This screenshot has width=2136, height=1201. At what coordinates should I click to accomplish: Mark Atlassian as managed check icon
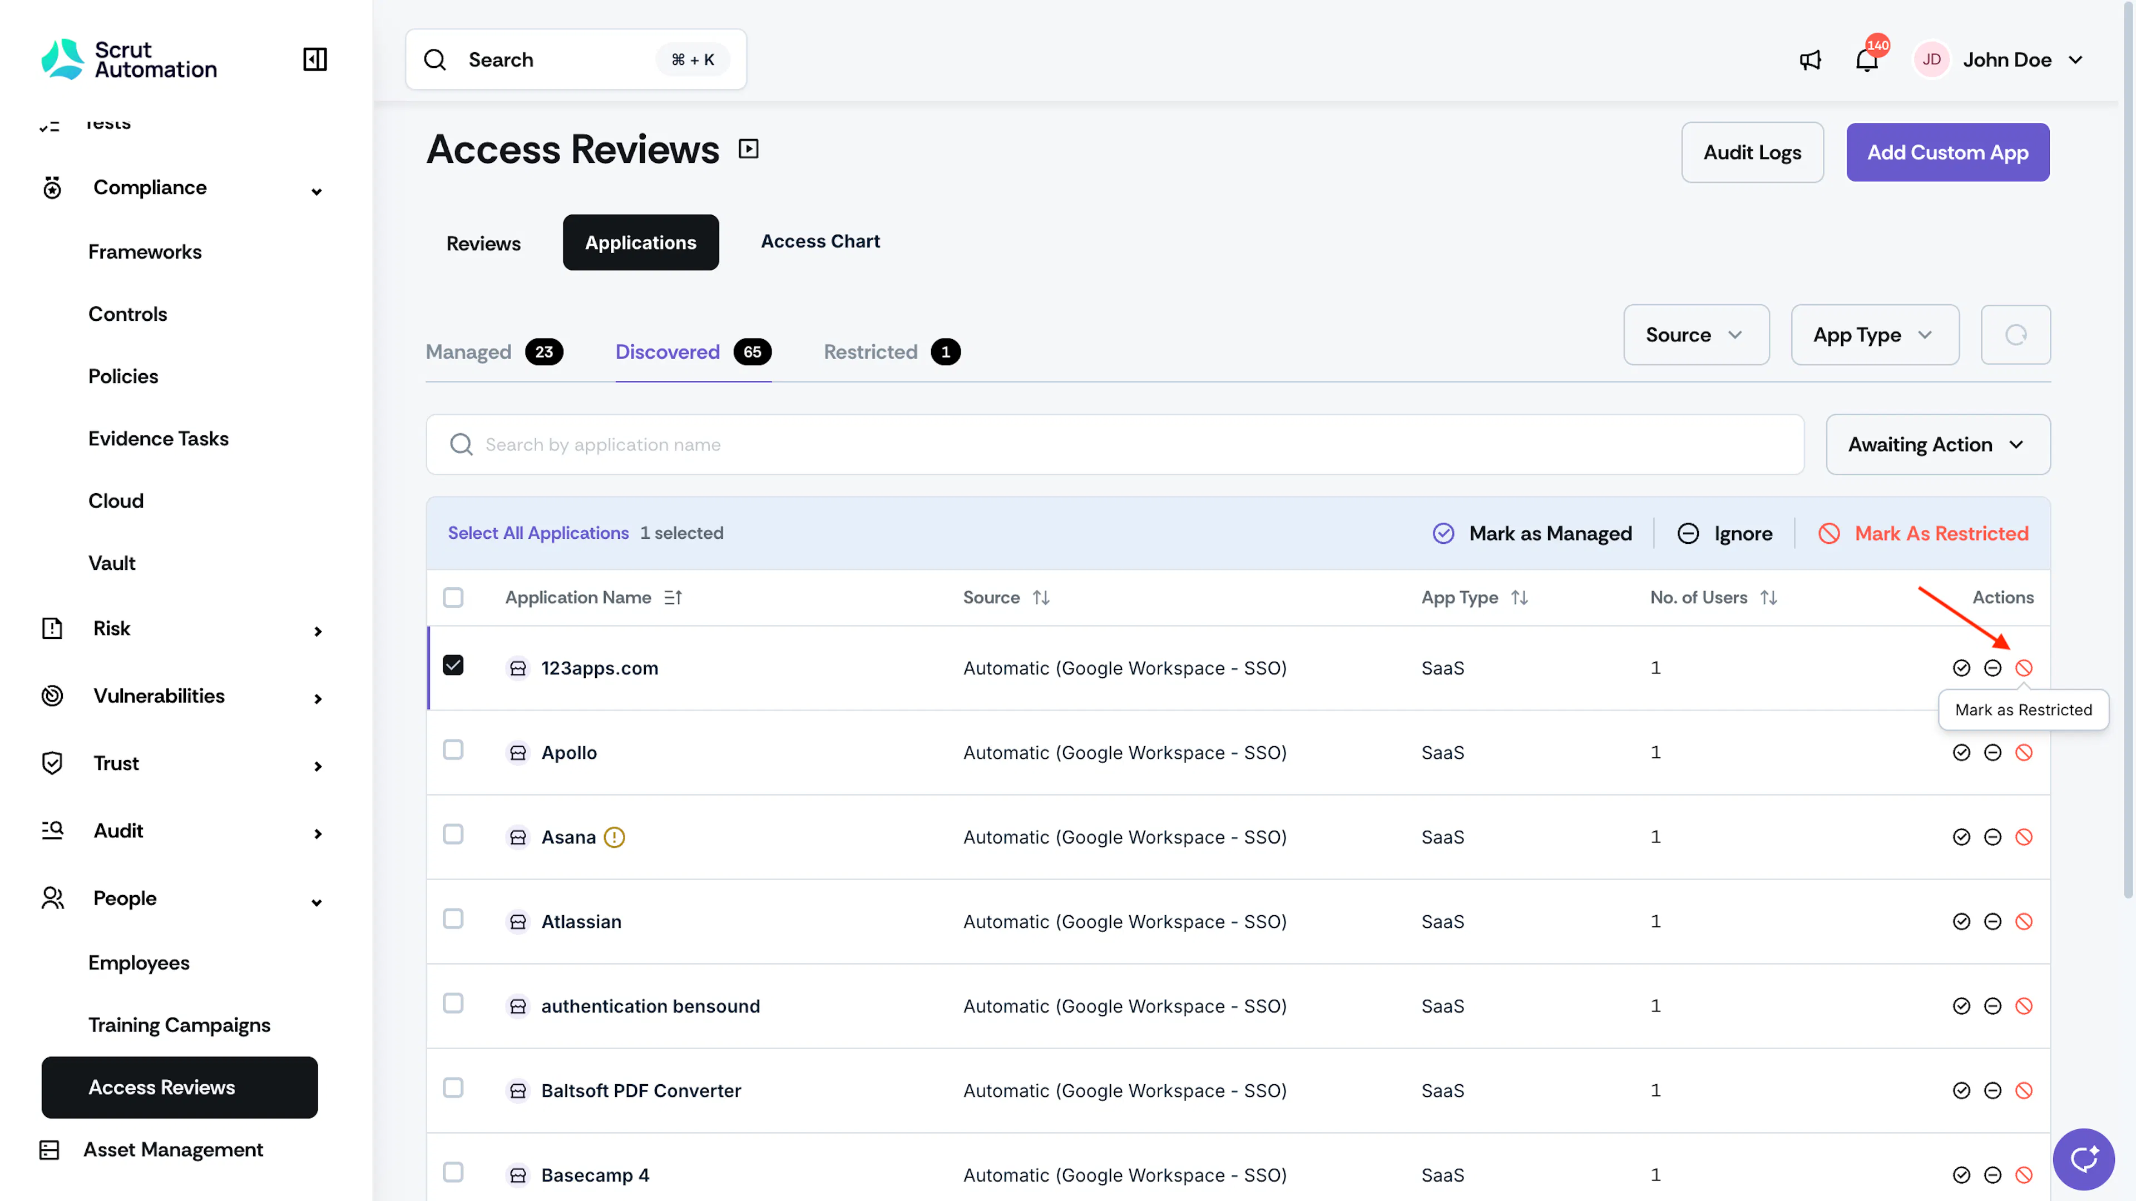click(1961, 922)
